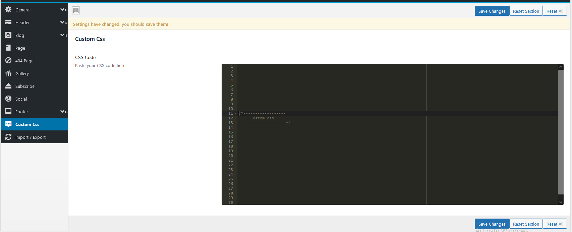
Task: Click the Subscribe eject icon
Action: 8,86
